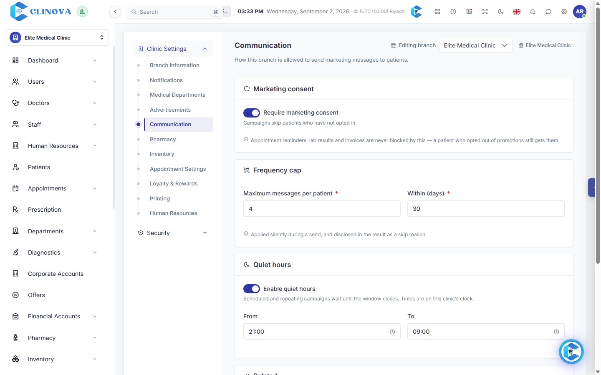The image size is (601, 375).
Task: Click the quiet hours To time field
Action: click(x=486, y=332)
